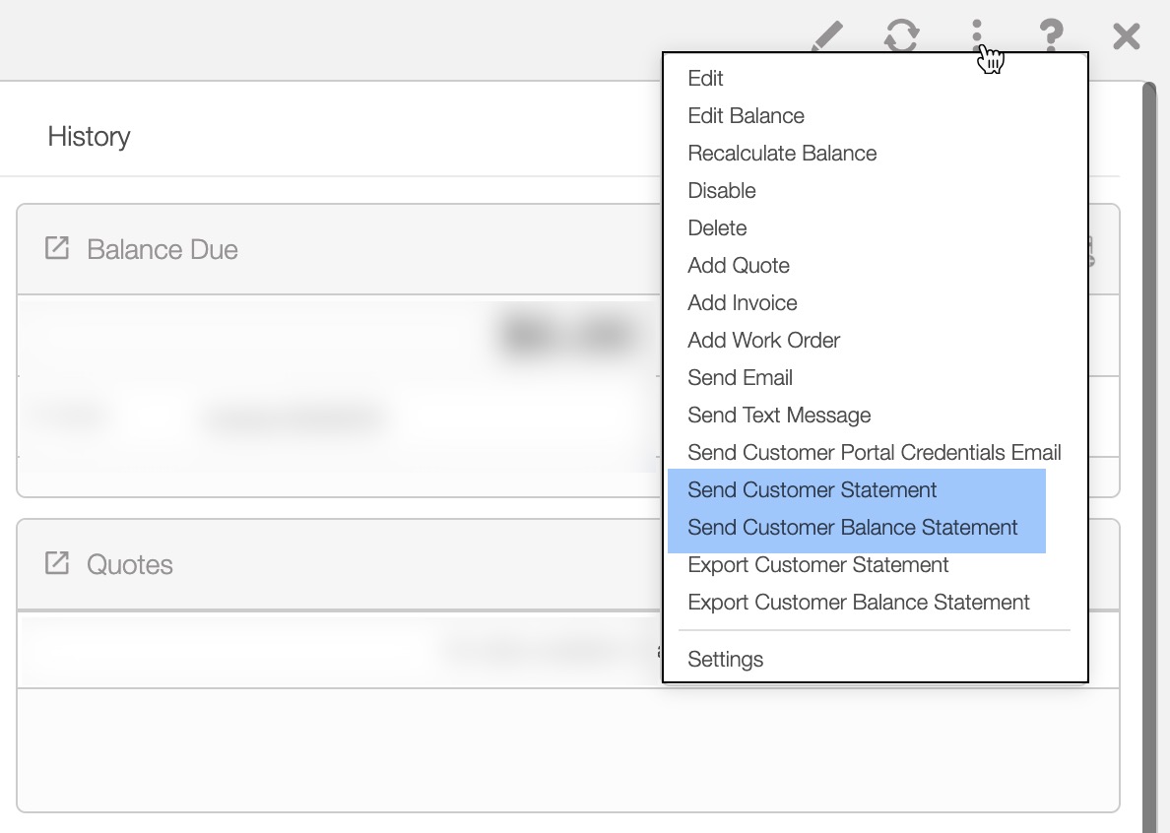The image size is (1170, 833).
Task: Choose Add Work Order option
Action: point(763,341)
